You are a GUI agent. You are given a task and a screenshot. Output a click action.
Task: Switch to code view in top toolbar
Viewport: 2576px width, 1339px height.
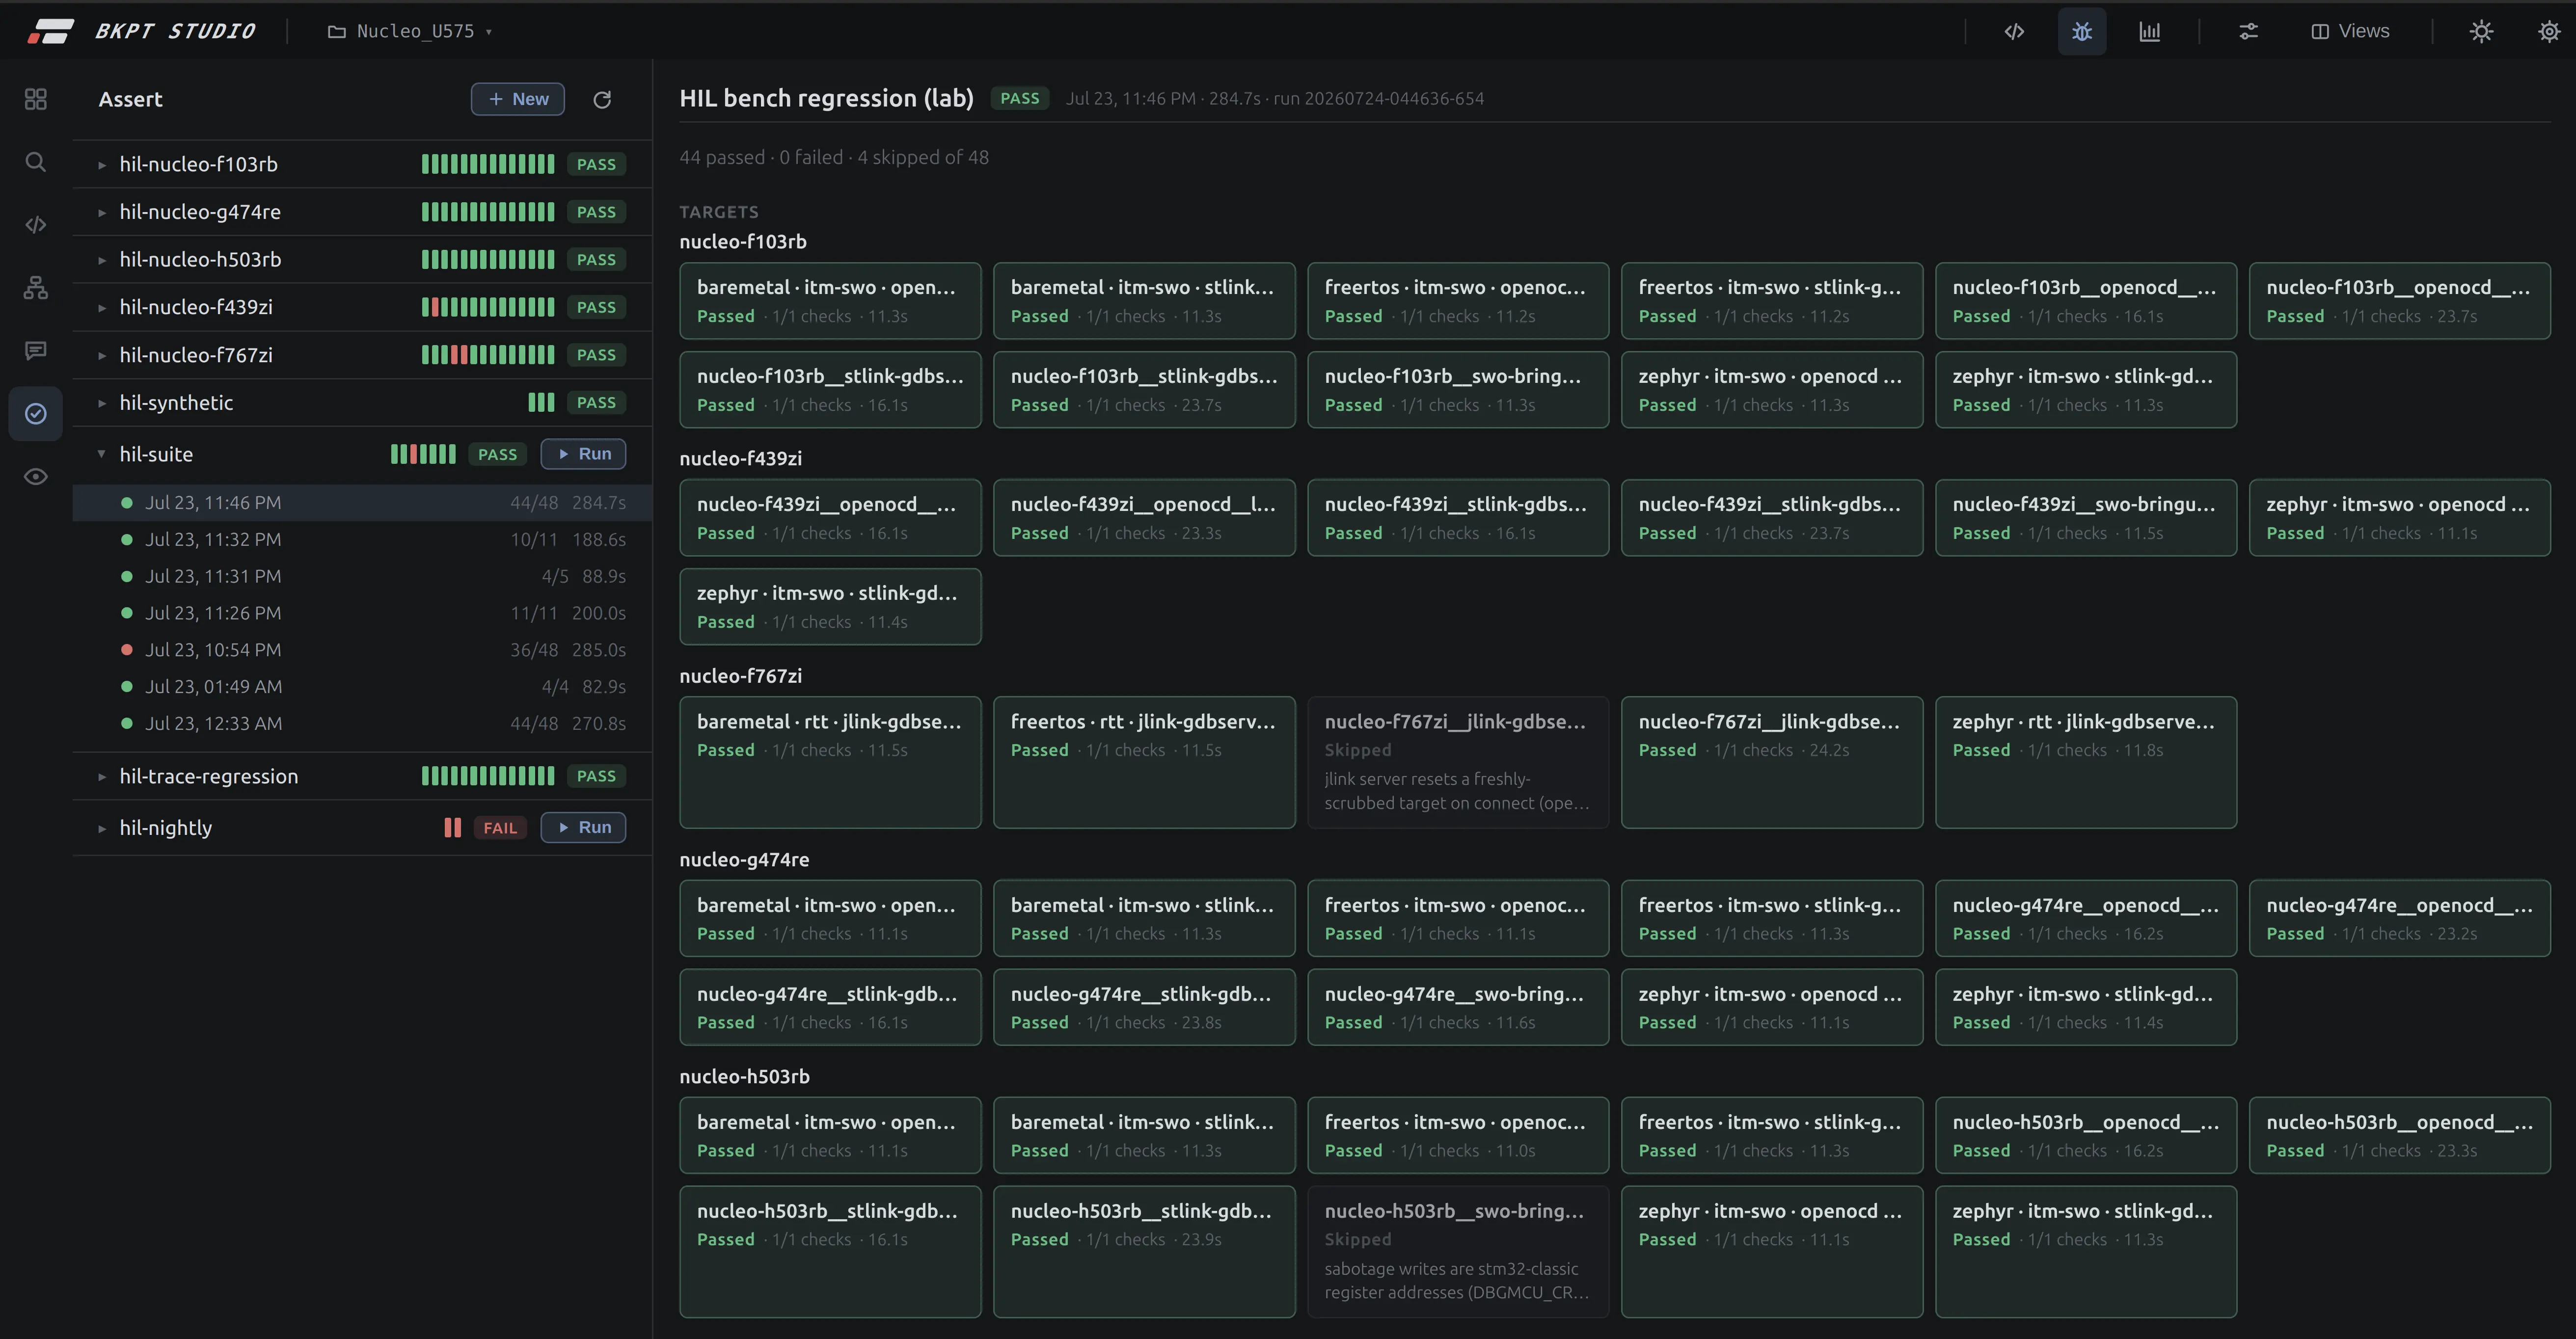coord(2014,31)
